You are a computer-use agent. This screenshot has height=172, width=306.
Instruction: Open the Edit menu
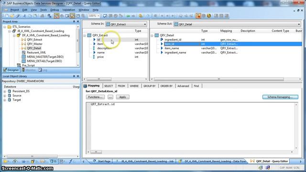click(x=25, y=10)
